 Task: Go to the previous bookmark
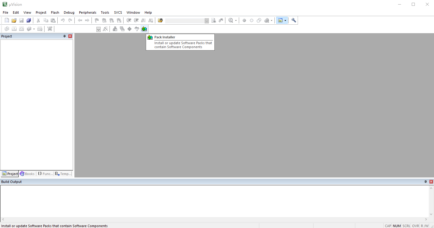click(x=104, y=20)
